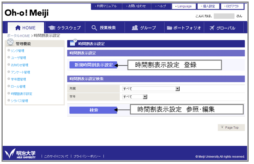Click the グローバル airplane icon
Image resolution: width=254 pixels, height=164 pixels.
click(x=212, y=28)
